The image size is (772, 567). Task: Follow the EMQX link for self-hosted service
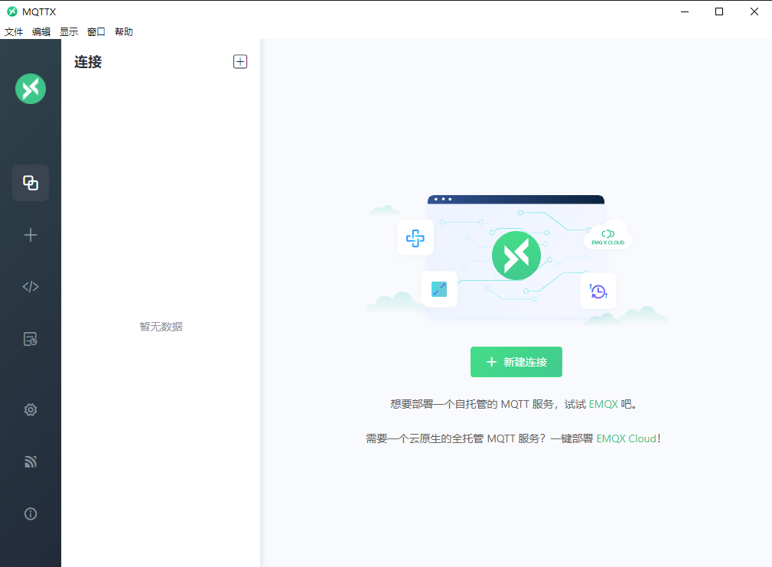coord(603,404)
